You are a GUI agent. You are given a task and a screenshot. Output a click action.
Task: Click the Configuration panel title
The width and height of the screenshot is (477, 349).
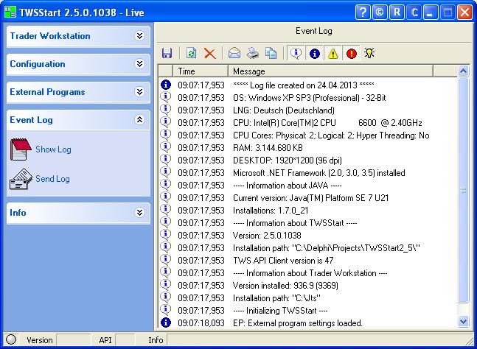(38, 64)
